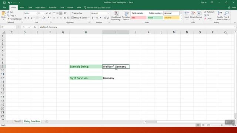Apply the fill color bucket
This screenshot has width=237, height=133.
click(x=44, y=18)
